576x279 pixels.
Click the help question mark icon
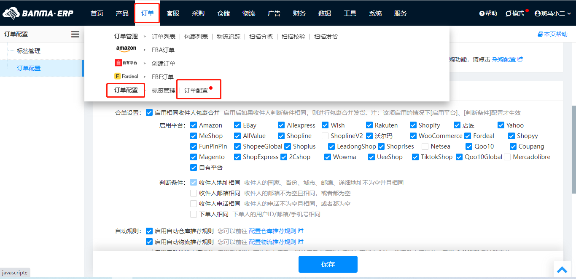point(482,13)
